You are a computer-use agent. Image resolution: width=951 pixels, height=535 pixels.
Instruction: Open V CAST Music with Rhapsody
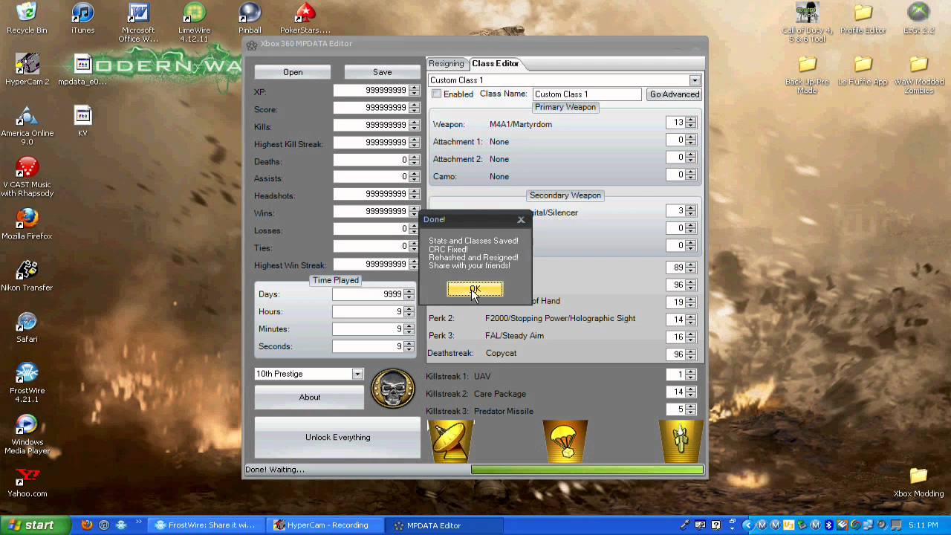click(x=27, y=177)
